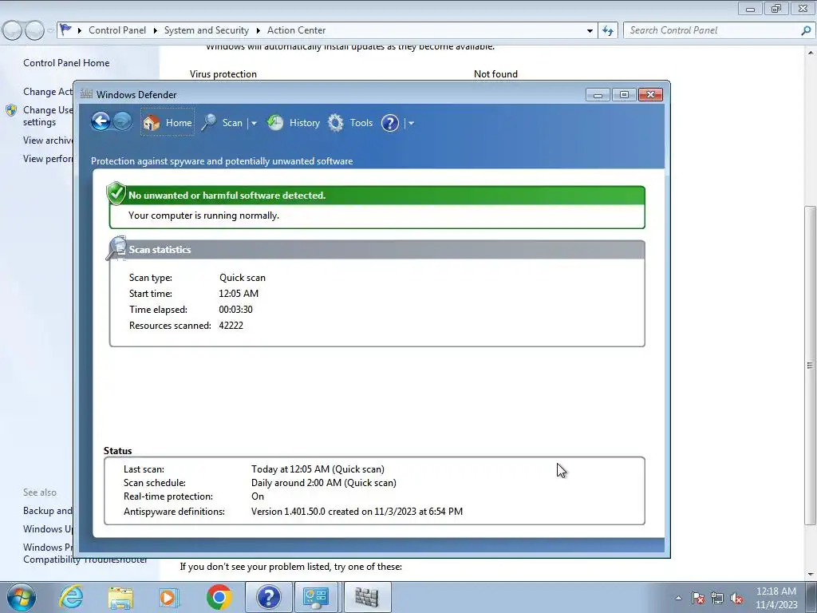Open the Home page in Windows Defender
Screen dimensions: 817x613
tap(168, 122)
